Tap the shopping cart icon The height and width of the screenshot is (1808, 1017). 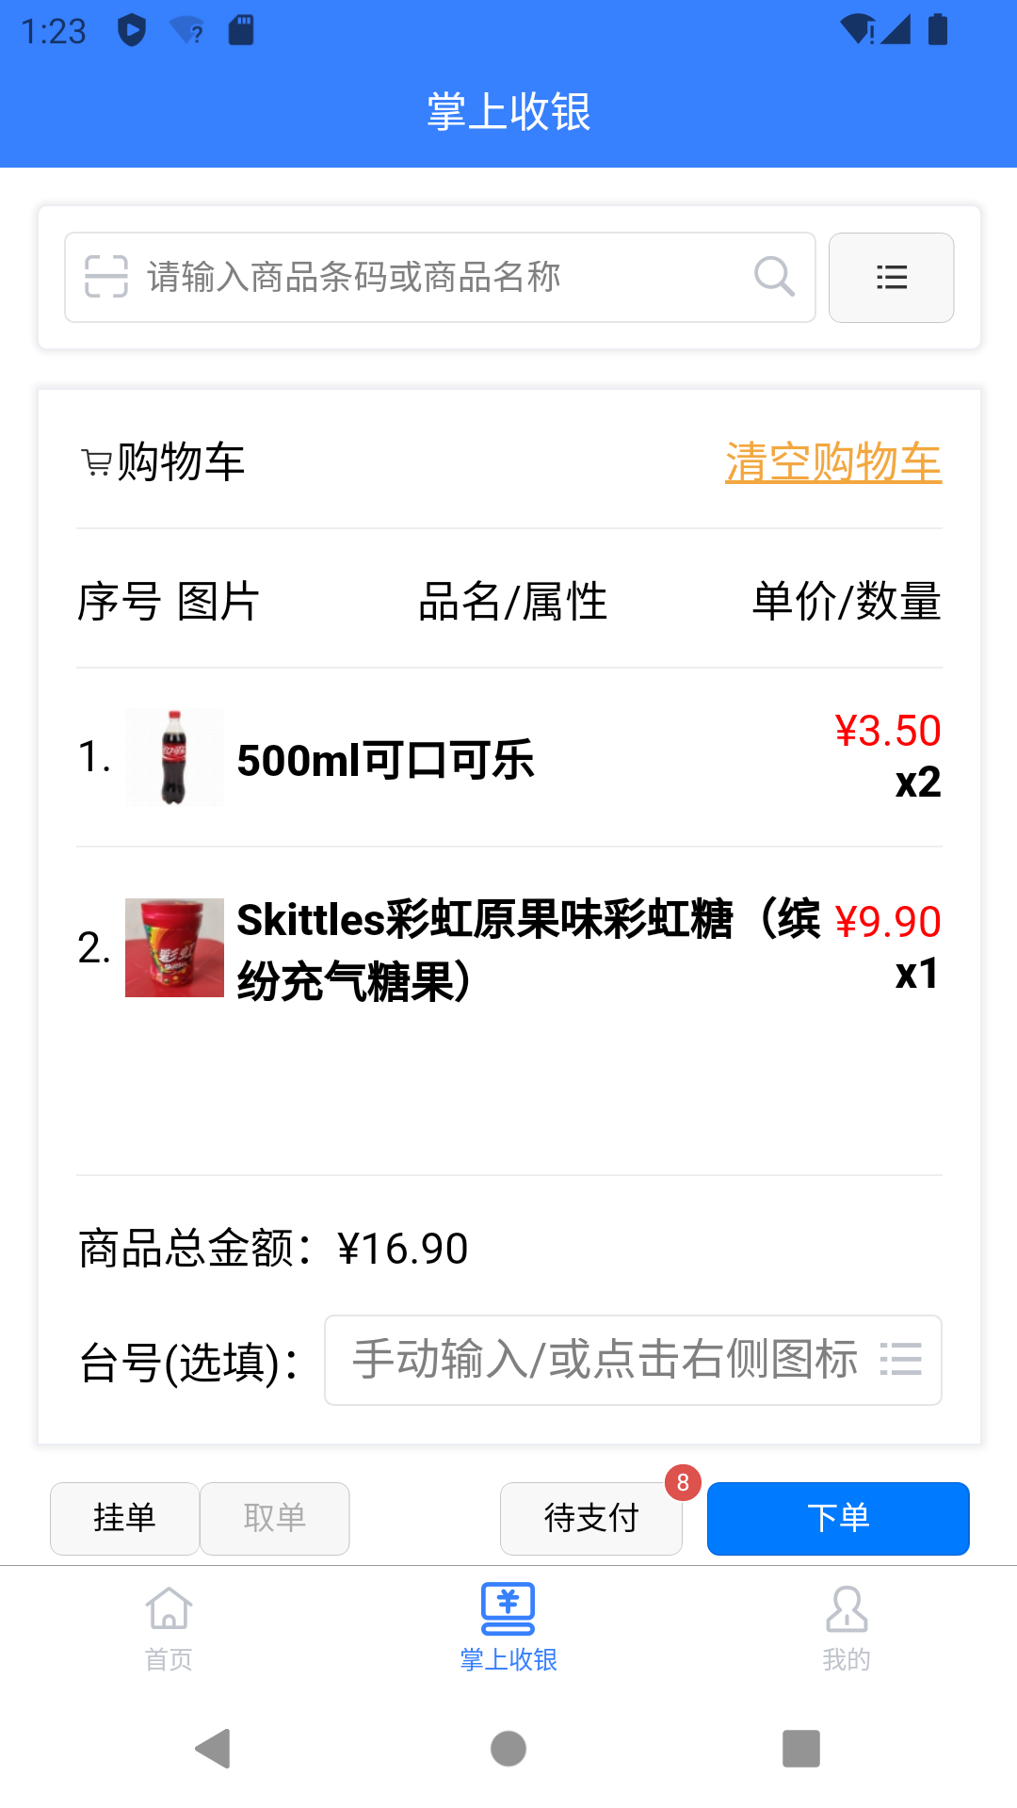tap(96, 463)
